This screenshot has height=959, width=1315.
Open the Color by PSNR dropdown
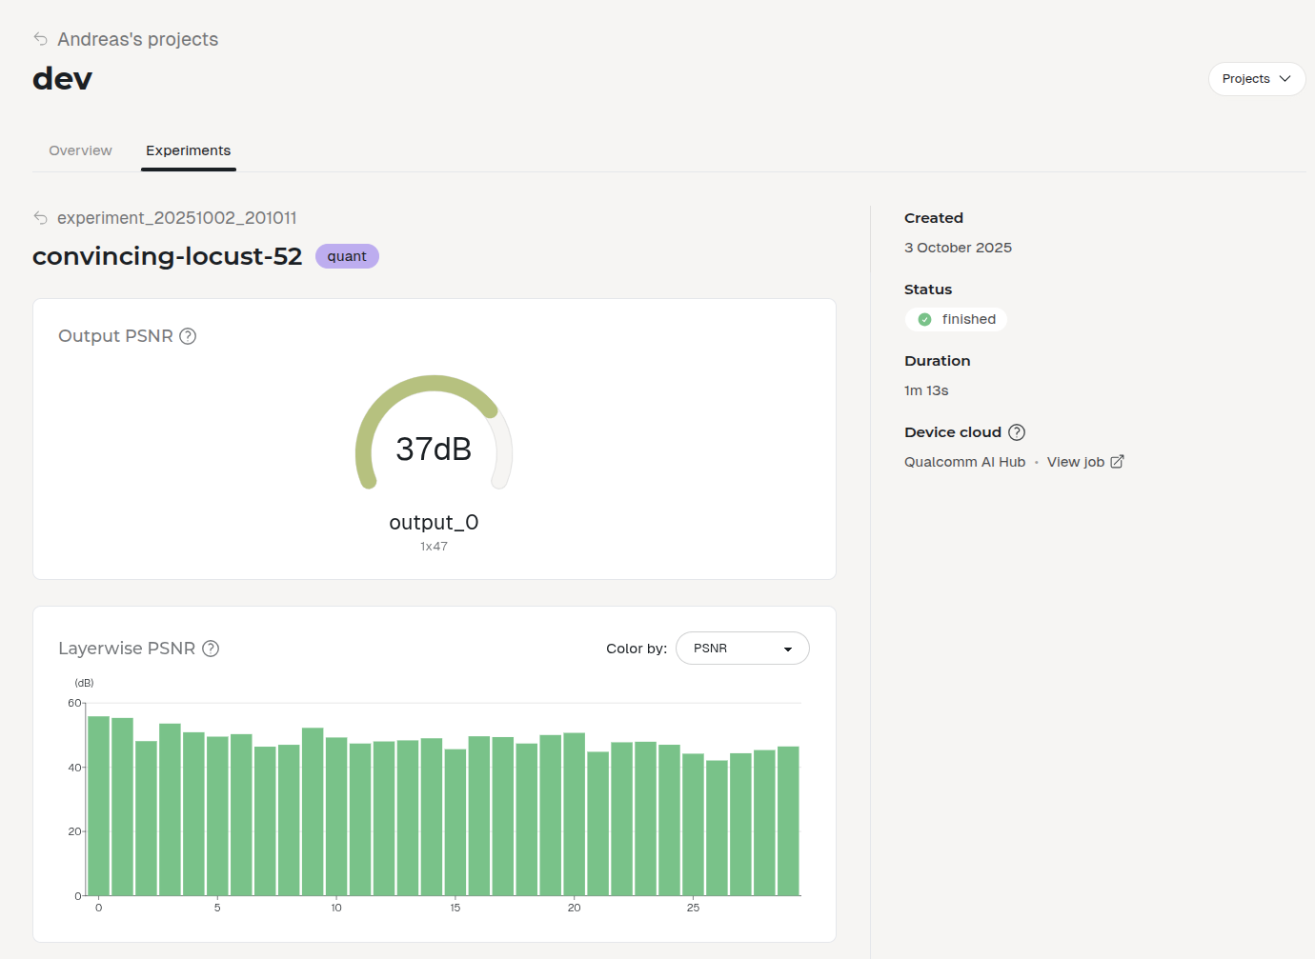coord(742,648)
